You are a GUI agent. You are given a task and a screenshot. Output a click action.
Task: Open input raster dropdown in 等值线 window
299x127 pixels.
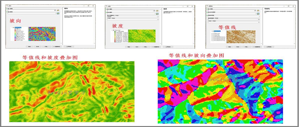click(x=255, y=10)
